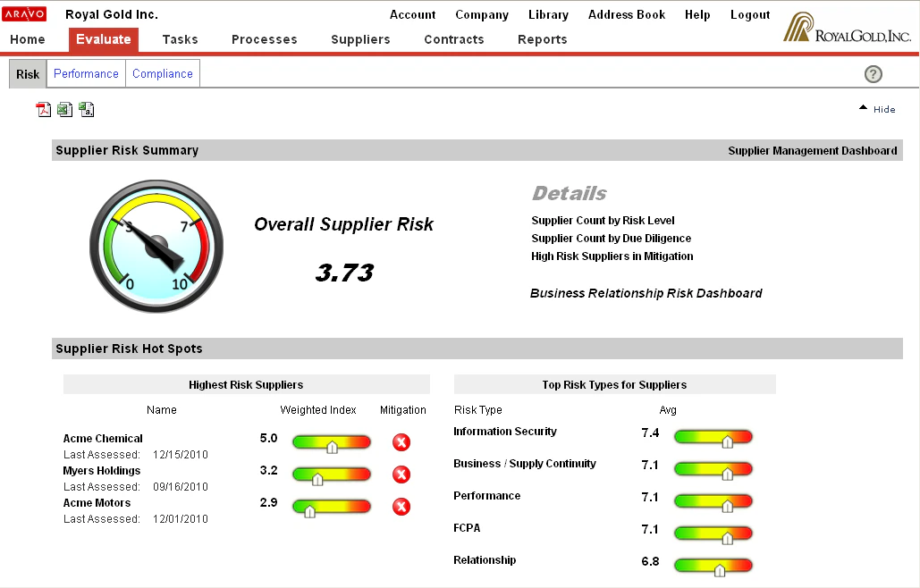Click the mitigation icon for Acme Chemical
The image size is (920, 588).
(401, 442)
